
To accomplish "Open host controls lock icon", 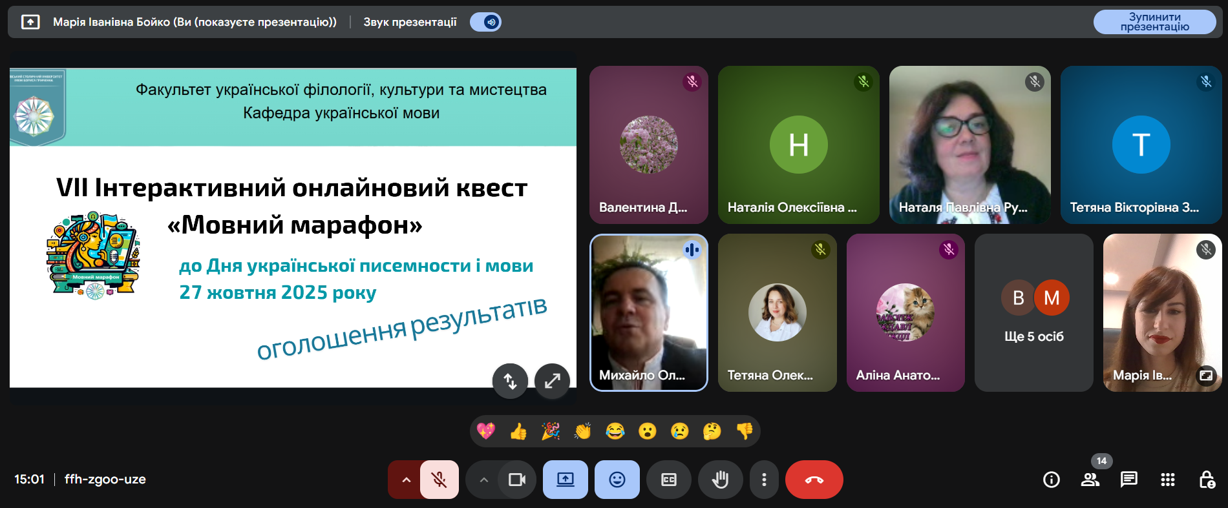I will pyautogui.click(x=1207, y=480).
